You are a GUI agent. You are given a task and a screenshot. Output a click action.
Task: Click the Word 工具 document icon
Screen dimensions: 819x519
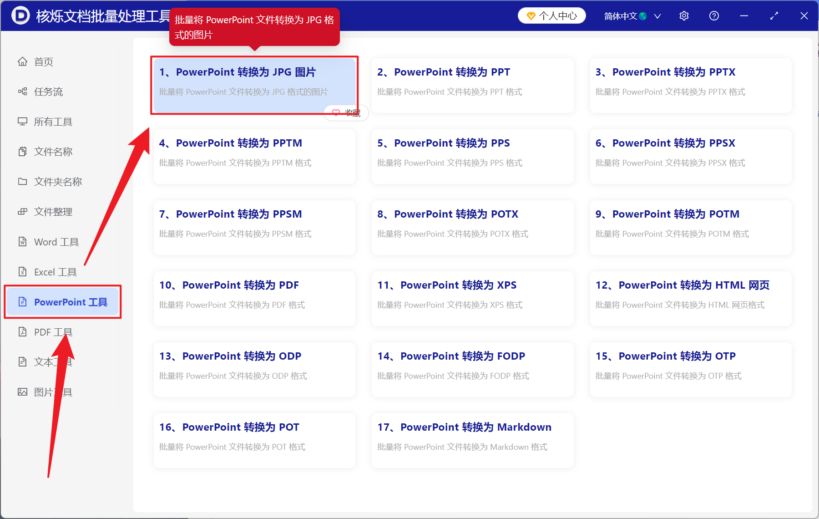[x=22, y=242]
